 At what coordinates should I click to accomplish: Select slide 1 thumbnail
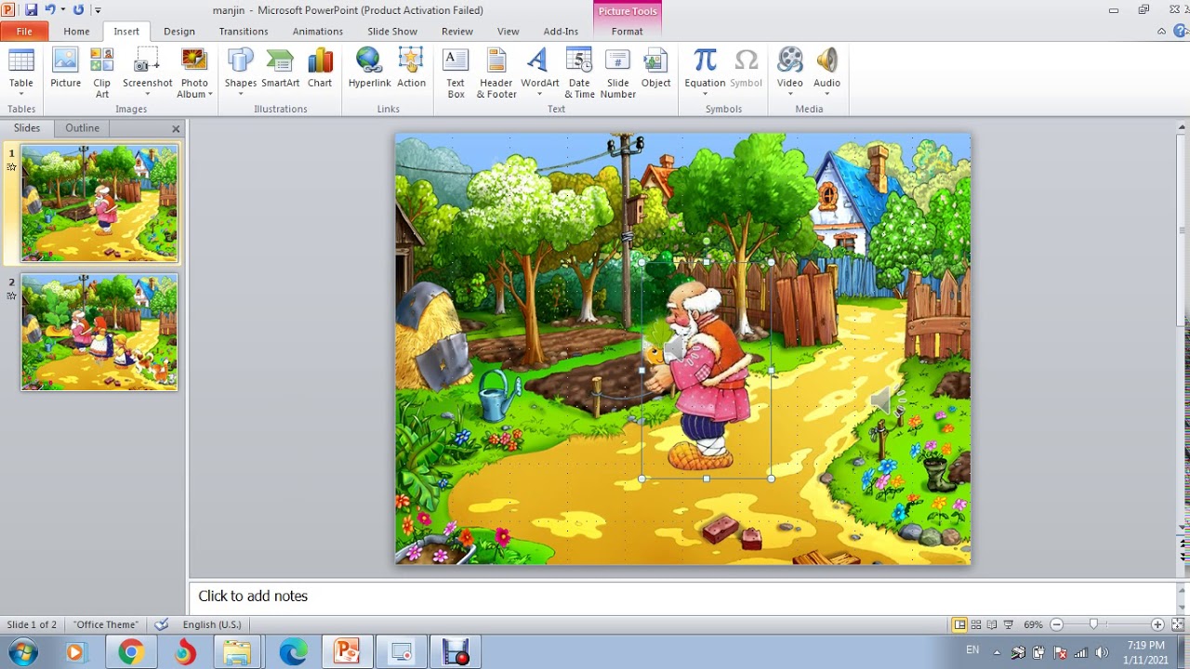[99, 203]
